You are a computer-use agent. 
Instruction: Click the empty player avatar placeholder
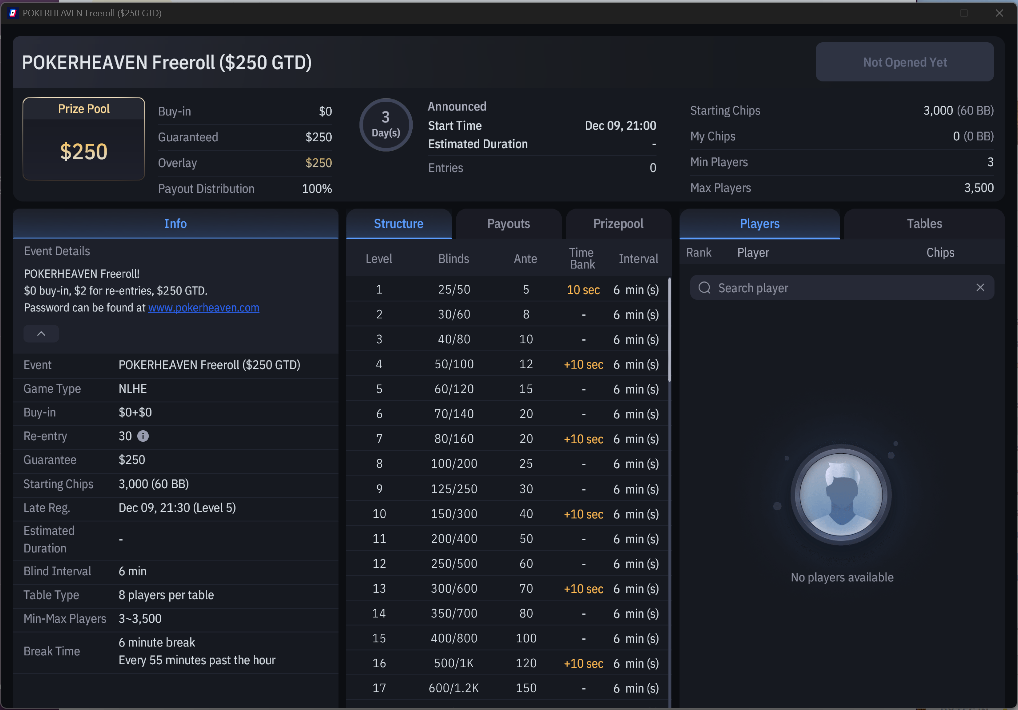click(x=841, y=495)
